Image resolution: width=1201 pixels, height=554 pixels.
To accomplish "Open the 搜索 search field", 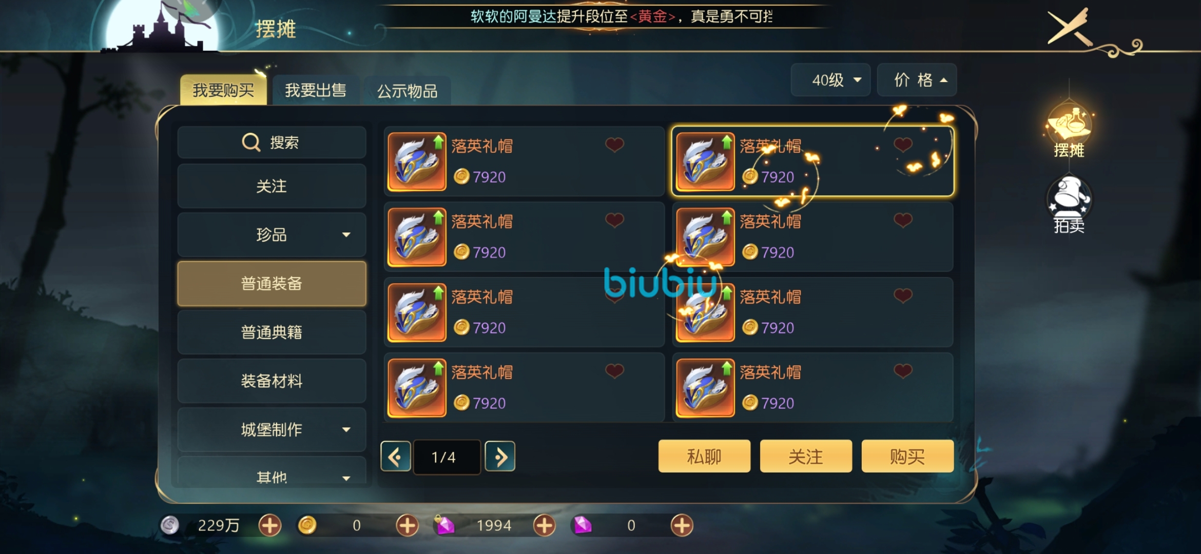I will 272,142.
